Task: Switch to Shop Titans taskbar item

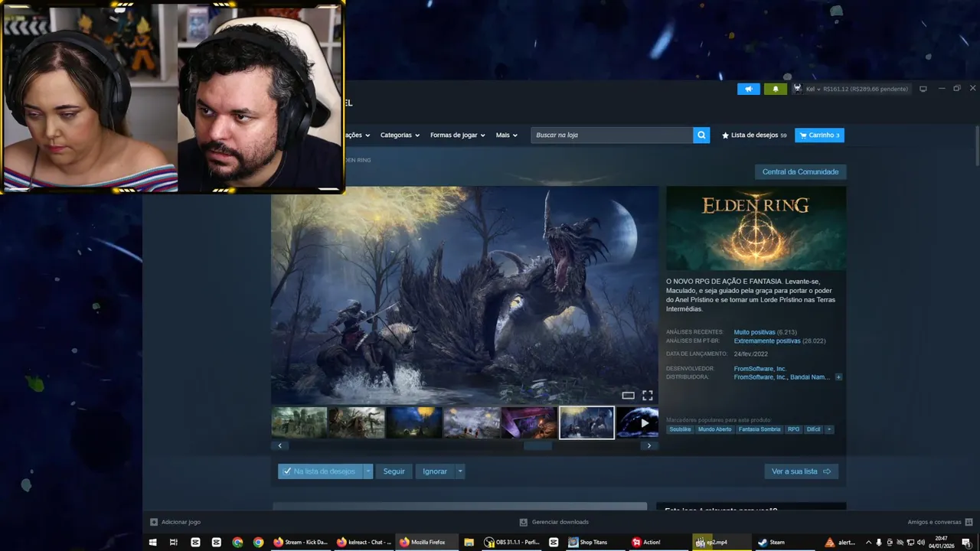Action: tap(595, 542)
